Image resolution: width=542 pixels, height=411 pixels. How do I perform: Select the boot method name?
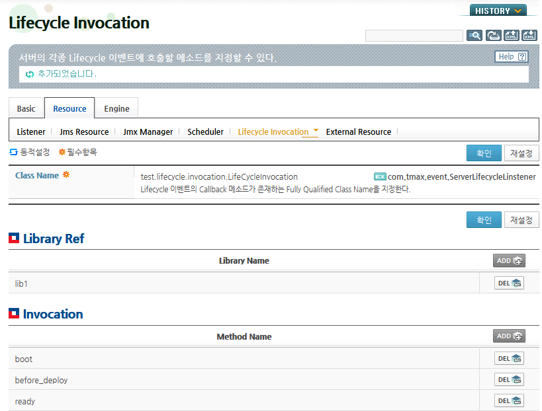click(x=24, y=359)
